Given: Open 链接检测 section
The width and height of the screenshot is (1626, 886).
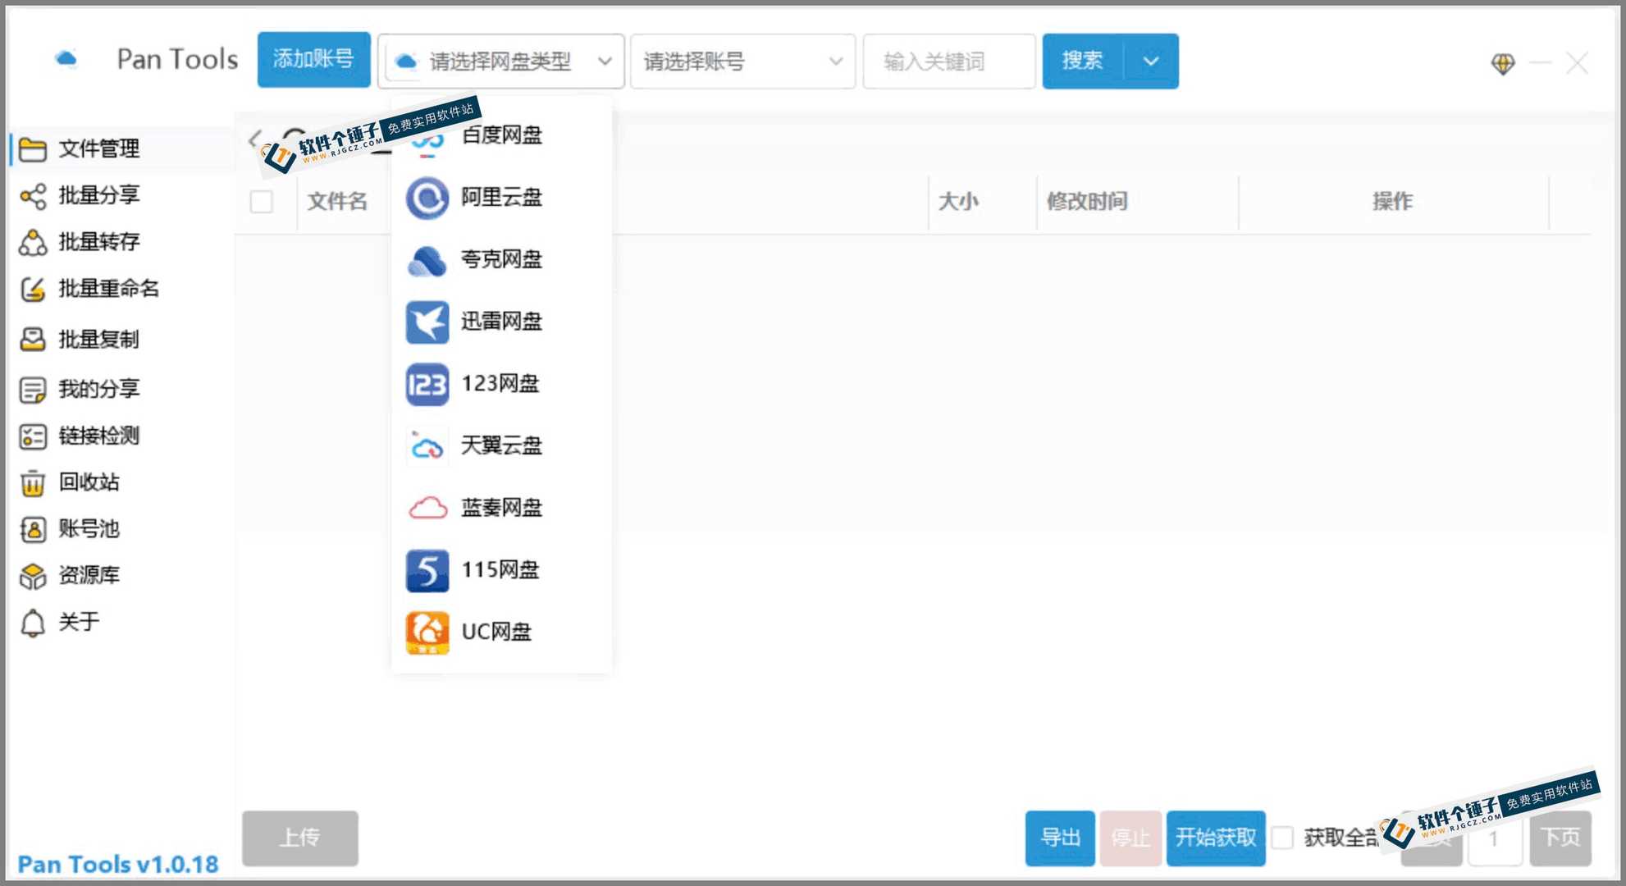Looking at the screenshot, I should click(123, 436).
